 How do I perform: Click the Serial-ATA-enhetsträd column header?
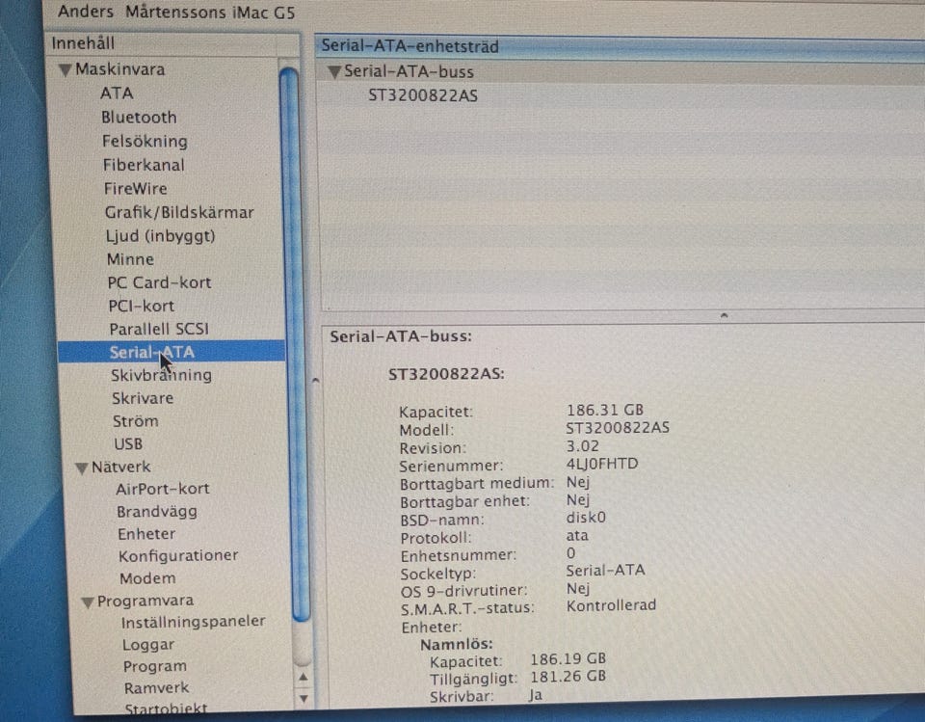click(620, 46)
